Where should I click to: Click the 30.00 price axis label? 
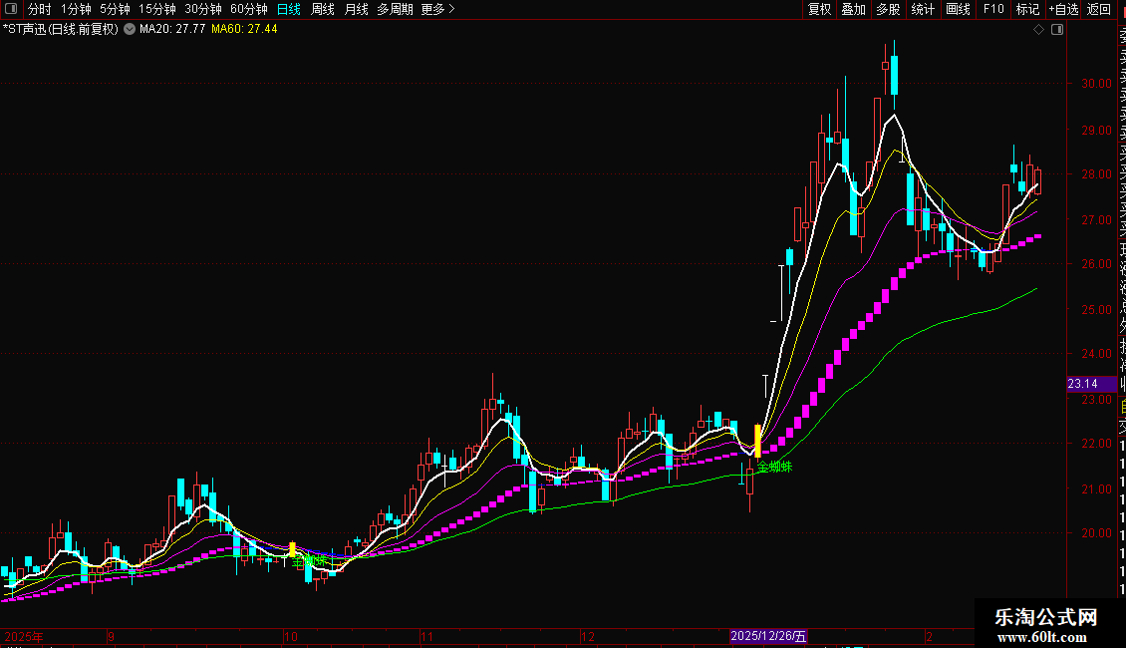click(x=1096, y=84)
